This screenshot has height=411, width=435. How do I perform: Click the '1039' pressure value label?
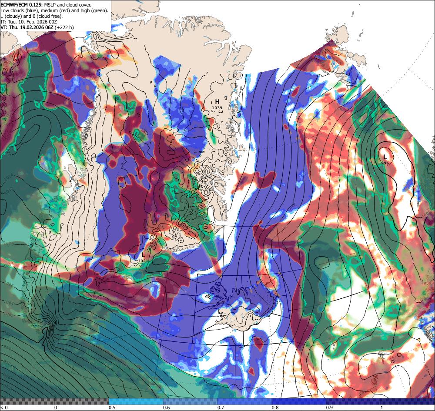217,107
